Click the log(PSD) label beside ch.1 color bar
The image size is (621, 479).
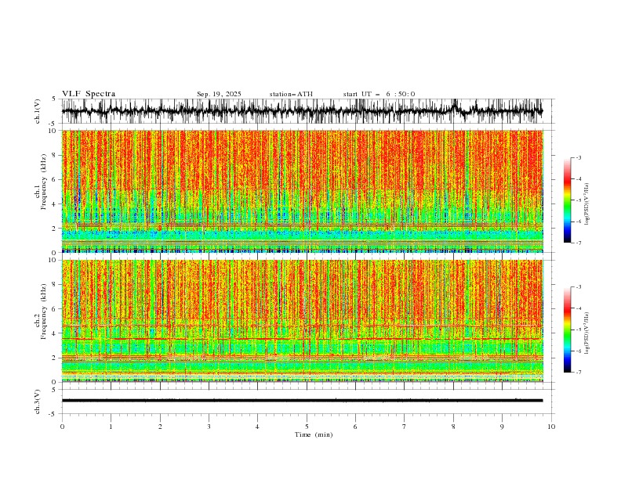pyautogui.click(x=588, y=204)
